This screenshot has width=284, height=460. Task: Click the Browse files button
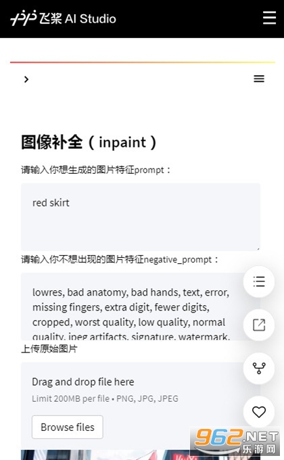coord(68,427)
